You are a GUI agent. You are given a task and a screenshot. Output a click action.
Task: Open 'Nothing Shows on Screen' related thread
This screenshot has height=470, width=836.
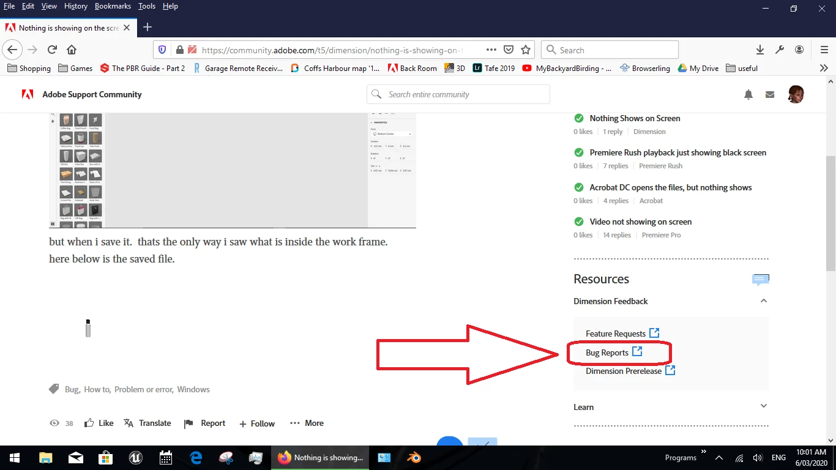[635, 118]
